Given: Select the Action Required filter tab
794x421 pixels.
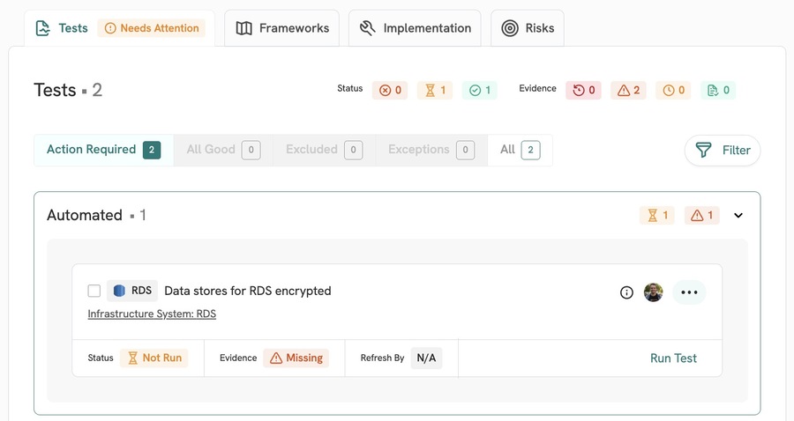Looking at the screenshot, I should (x=104, y=150).
